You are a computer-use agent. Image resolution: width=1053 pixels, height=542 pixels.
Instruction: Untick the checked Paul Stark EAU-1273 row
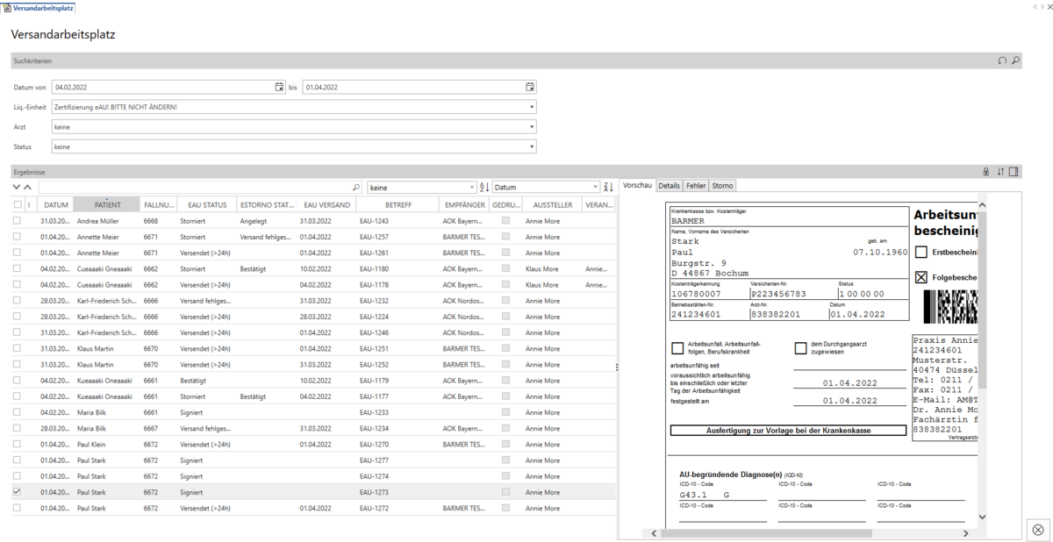point(17,492)
